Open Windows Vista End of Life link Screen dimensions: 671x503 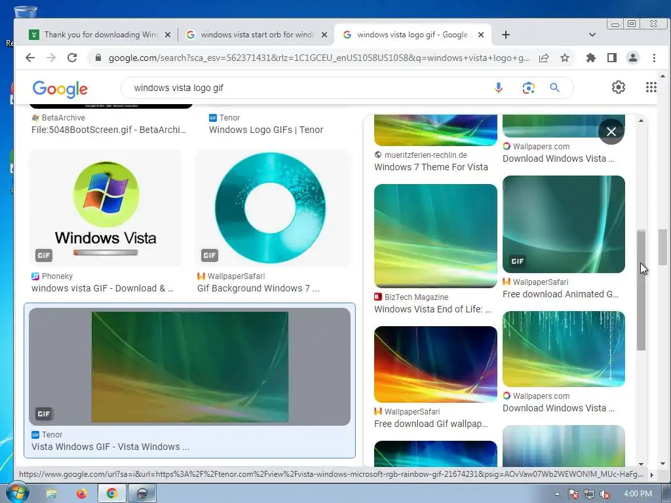[432, 309]
